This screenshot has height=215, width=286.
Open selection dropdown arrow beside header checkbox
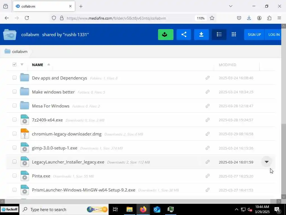point(22,64)
